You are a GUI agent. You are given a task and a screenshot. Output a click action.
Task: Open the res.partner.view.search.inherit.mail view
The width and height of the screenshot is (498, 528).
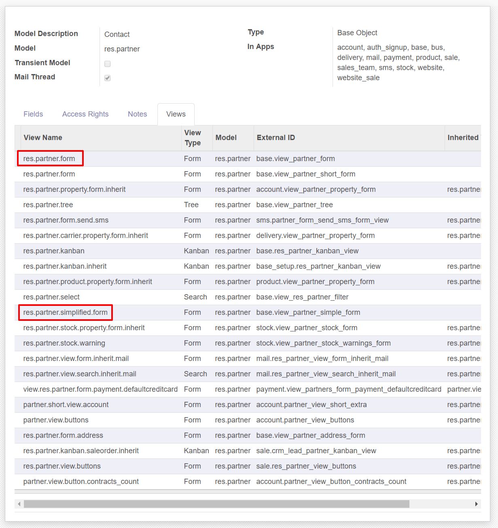tap(248, 374)
